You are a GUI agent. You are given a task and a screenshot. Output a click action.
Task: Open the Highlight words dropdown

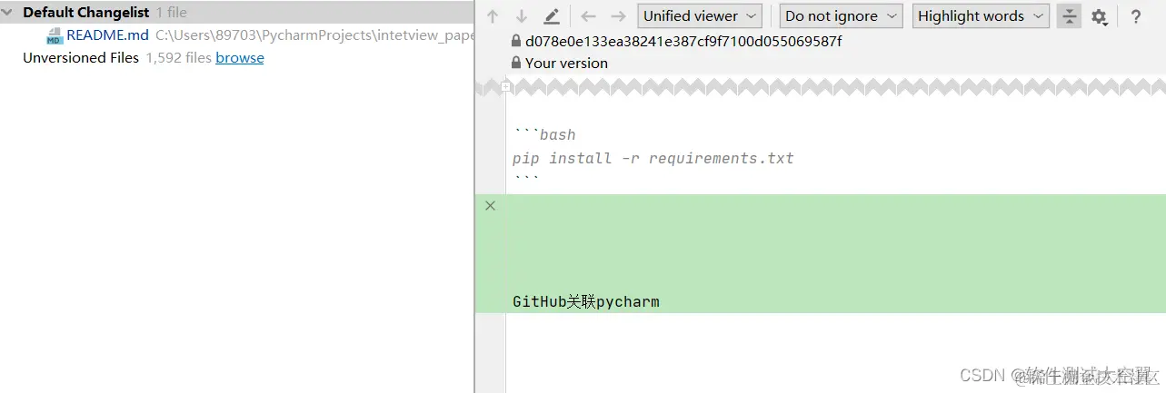[x=981, y=16]
